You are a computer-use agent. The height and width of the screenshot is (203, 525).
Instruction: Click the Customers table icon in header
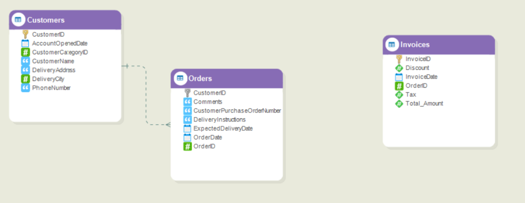[x=18, y=20]
